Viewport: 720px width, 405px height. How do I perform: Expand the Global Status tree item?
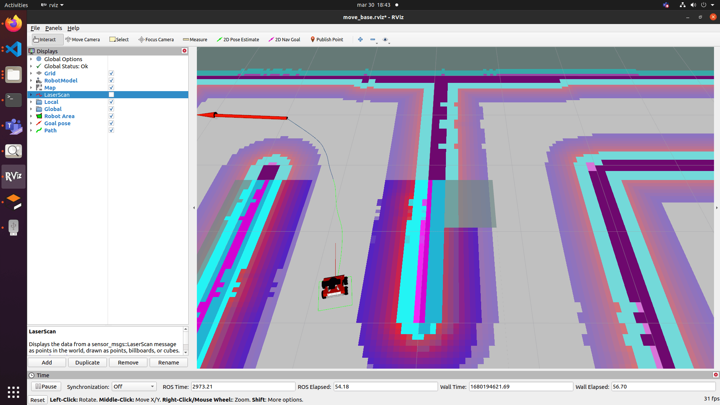[x=31, y=66]
